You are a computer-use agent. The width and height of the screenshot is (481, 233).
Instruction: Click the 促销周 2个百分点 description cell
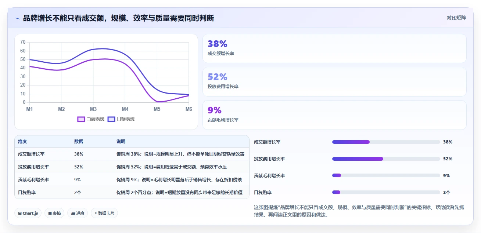coord(179,193)
